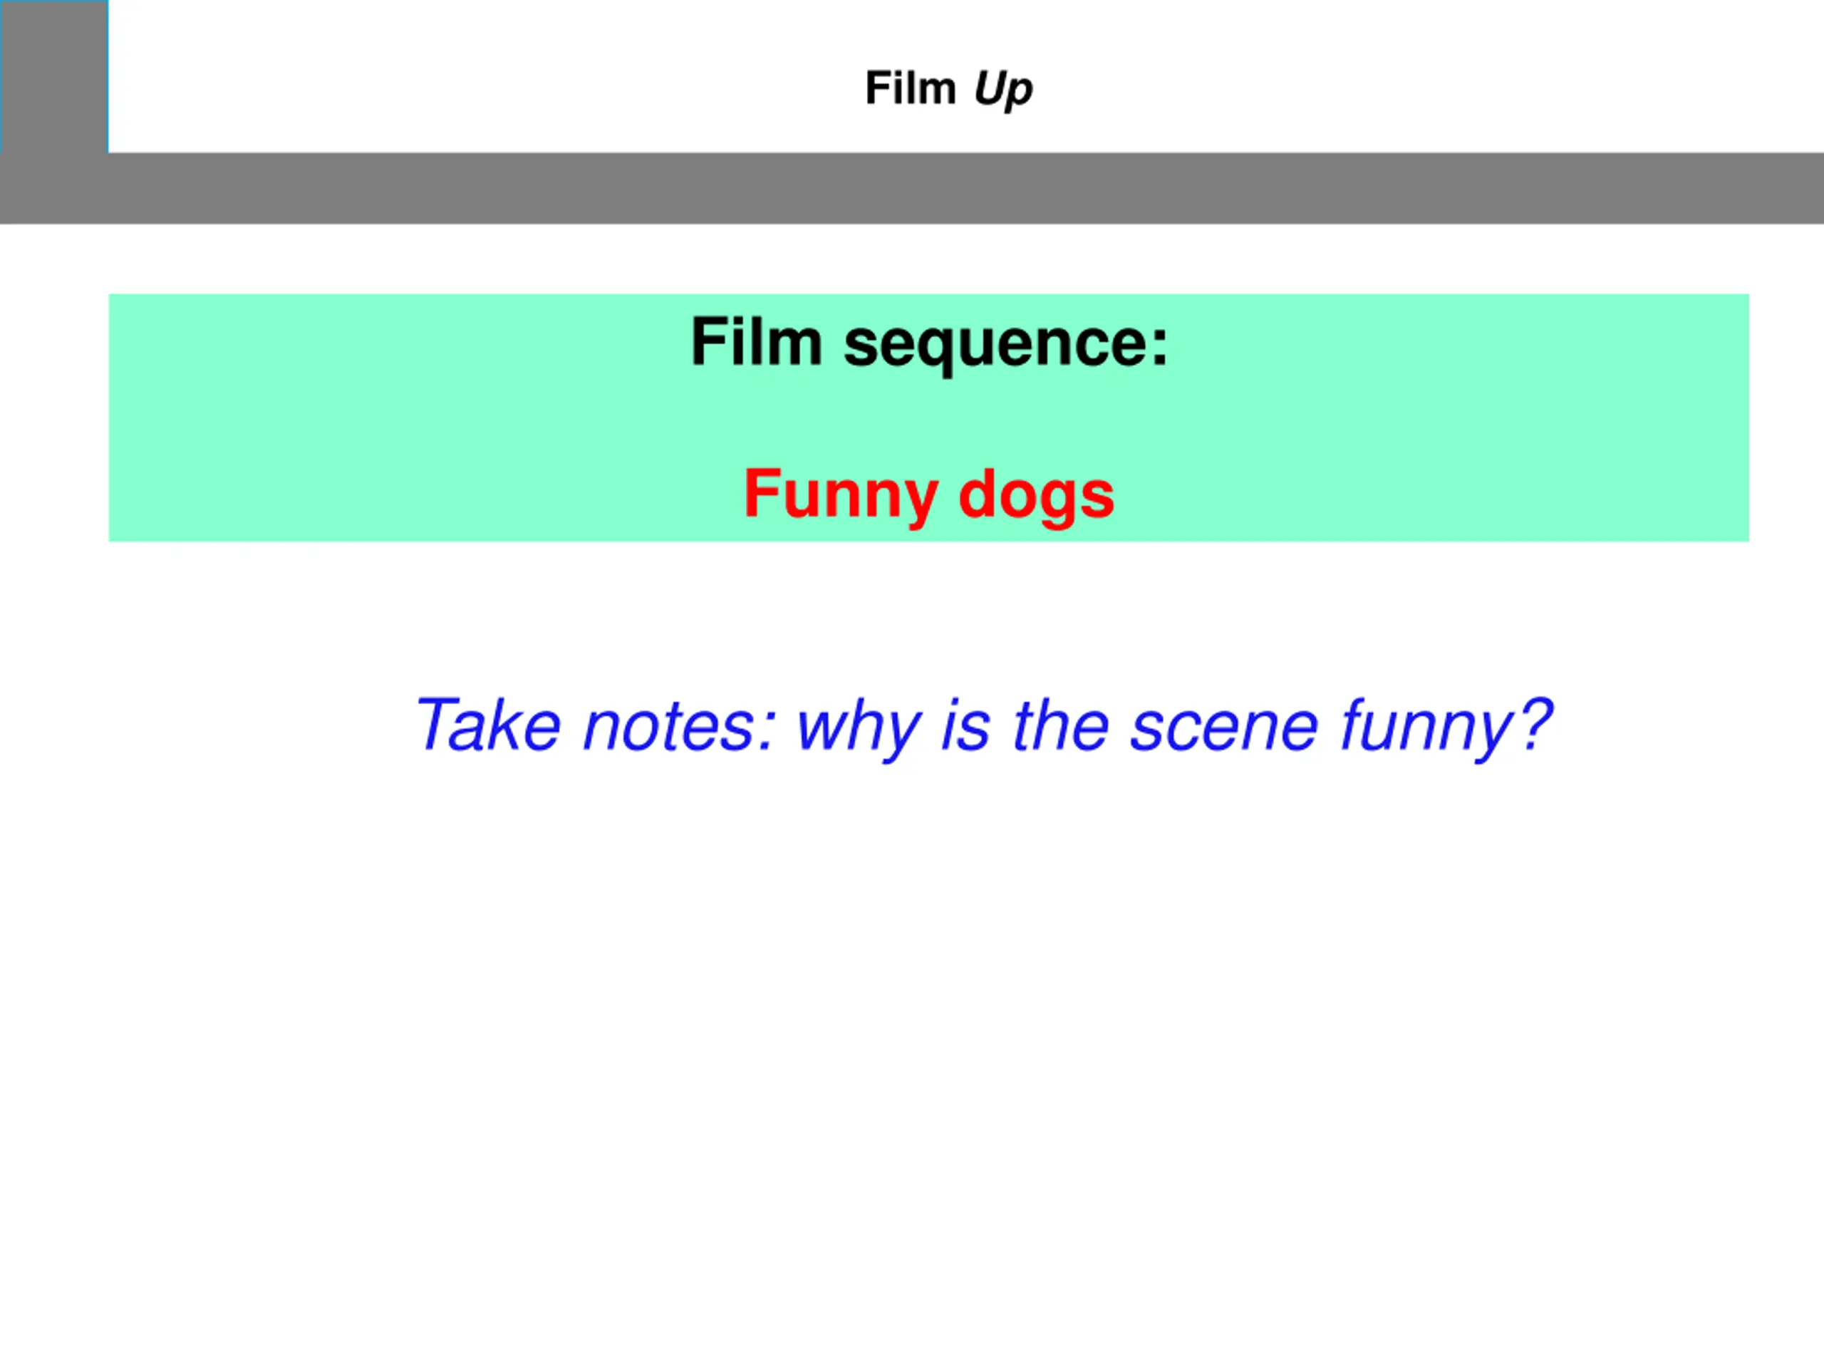Click the blue word 'Take'
1824x1368 pixels.
pyautogui.click(x=488, y=725)
